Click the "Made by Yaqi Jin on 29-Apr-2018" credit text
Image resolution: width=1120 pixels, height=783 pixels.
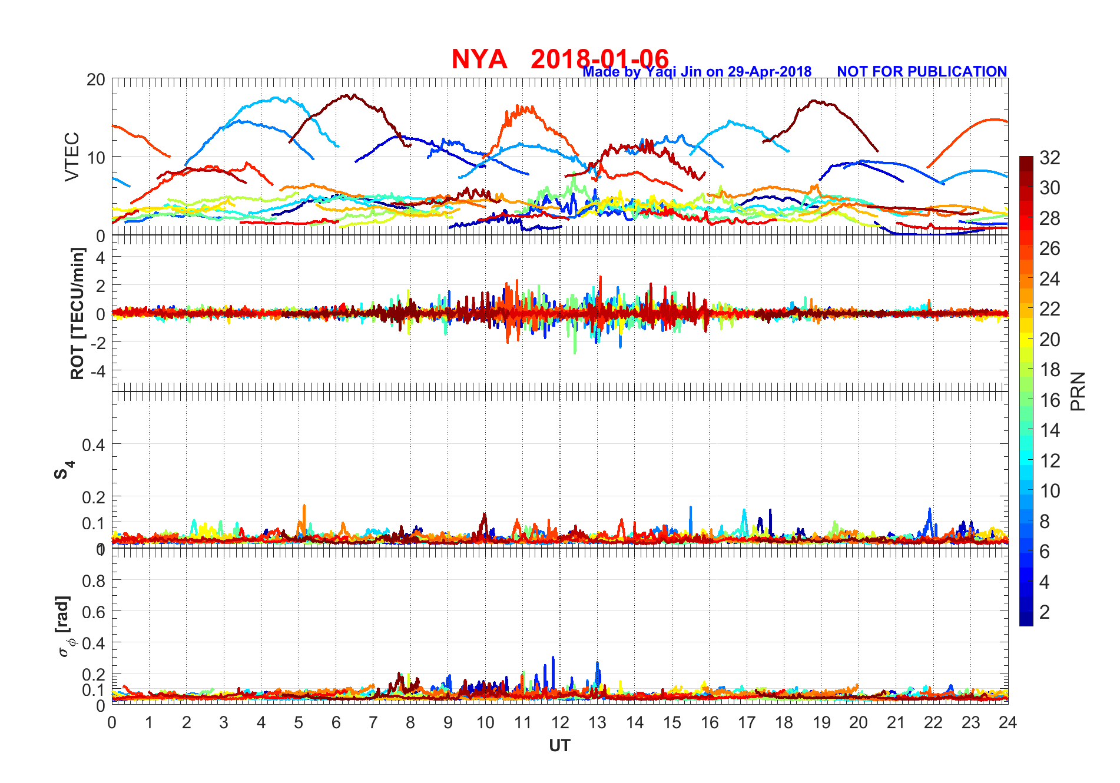pyautogui.click(x=697, y=72)
